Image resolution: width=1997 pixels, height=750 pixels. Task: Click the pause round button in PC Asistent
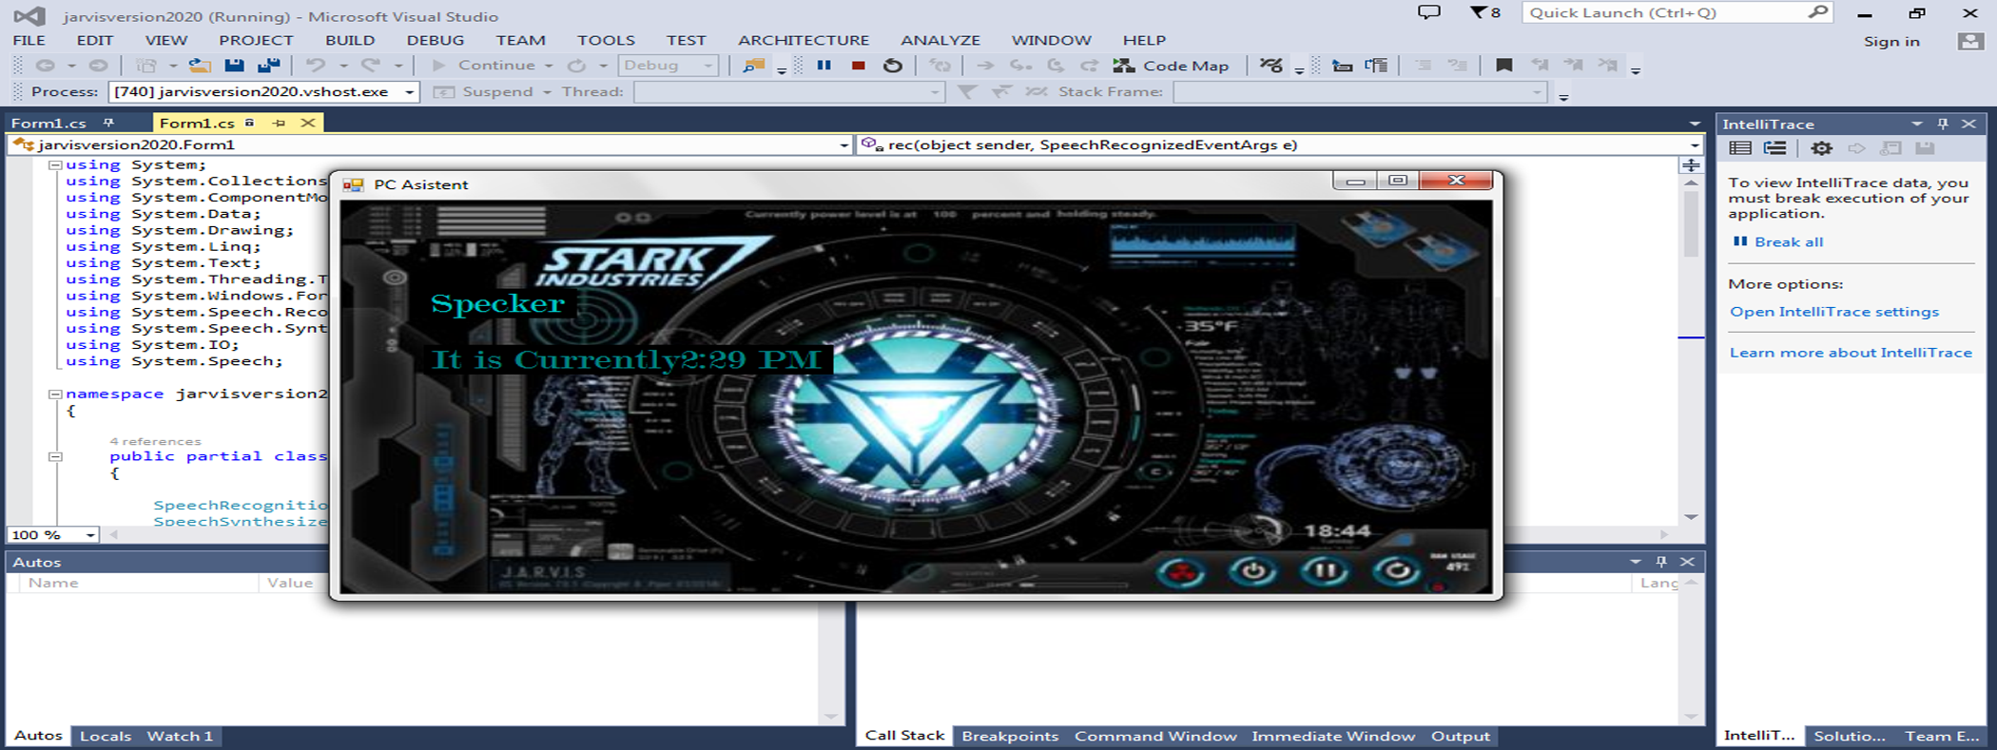[1324, 570]
